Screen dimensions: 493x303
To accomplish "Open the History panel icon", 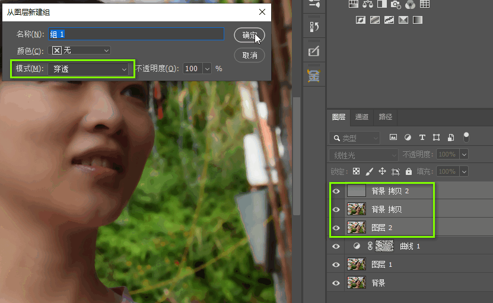I will pyautogui.click(x=314, y=27).
